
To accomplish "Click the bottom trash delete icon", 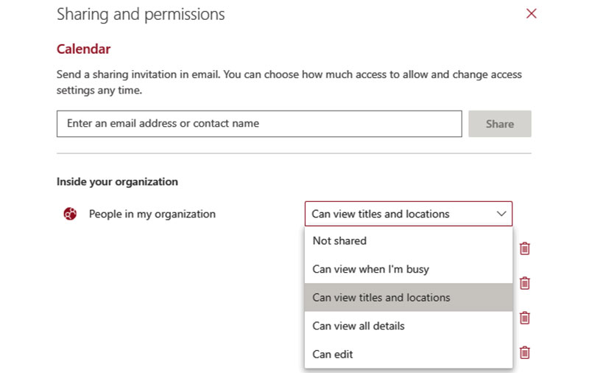I will coord(525,352).
